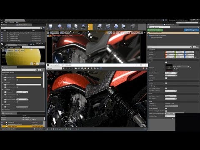The width and height of the screenshot is (200, 150).
Task: Open Perspective dropdown in material preview viewport
Action: tap(10, 50)
